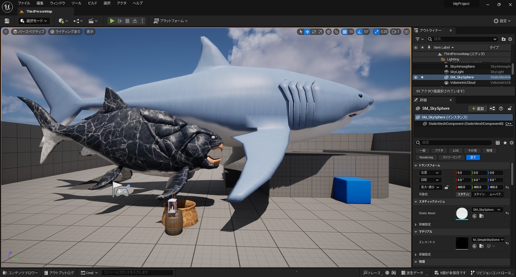This screenshot has width=516, height=277.
Task: Open the アクタ menu
Action: click(x=121, y=3)
